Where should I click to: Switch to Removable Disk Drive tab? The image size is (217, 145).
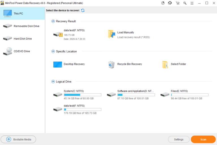pyautogui.click(x=22, y=26)
